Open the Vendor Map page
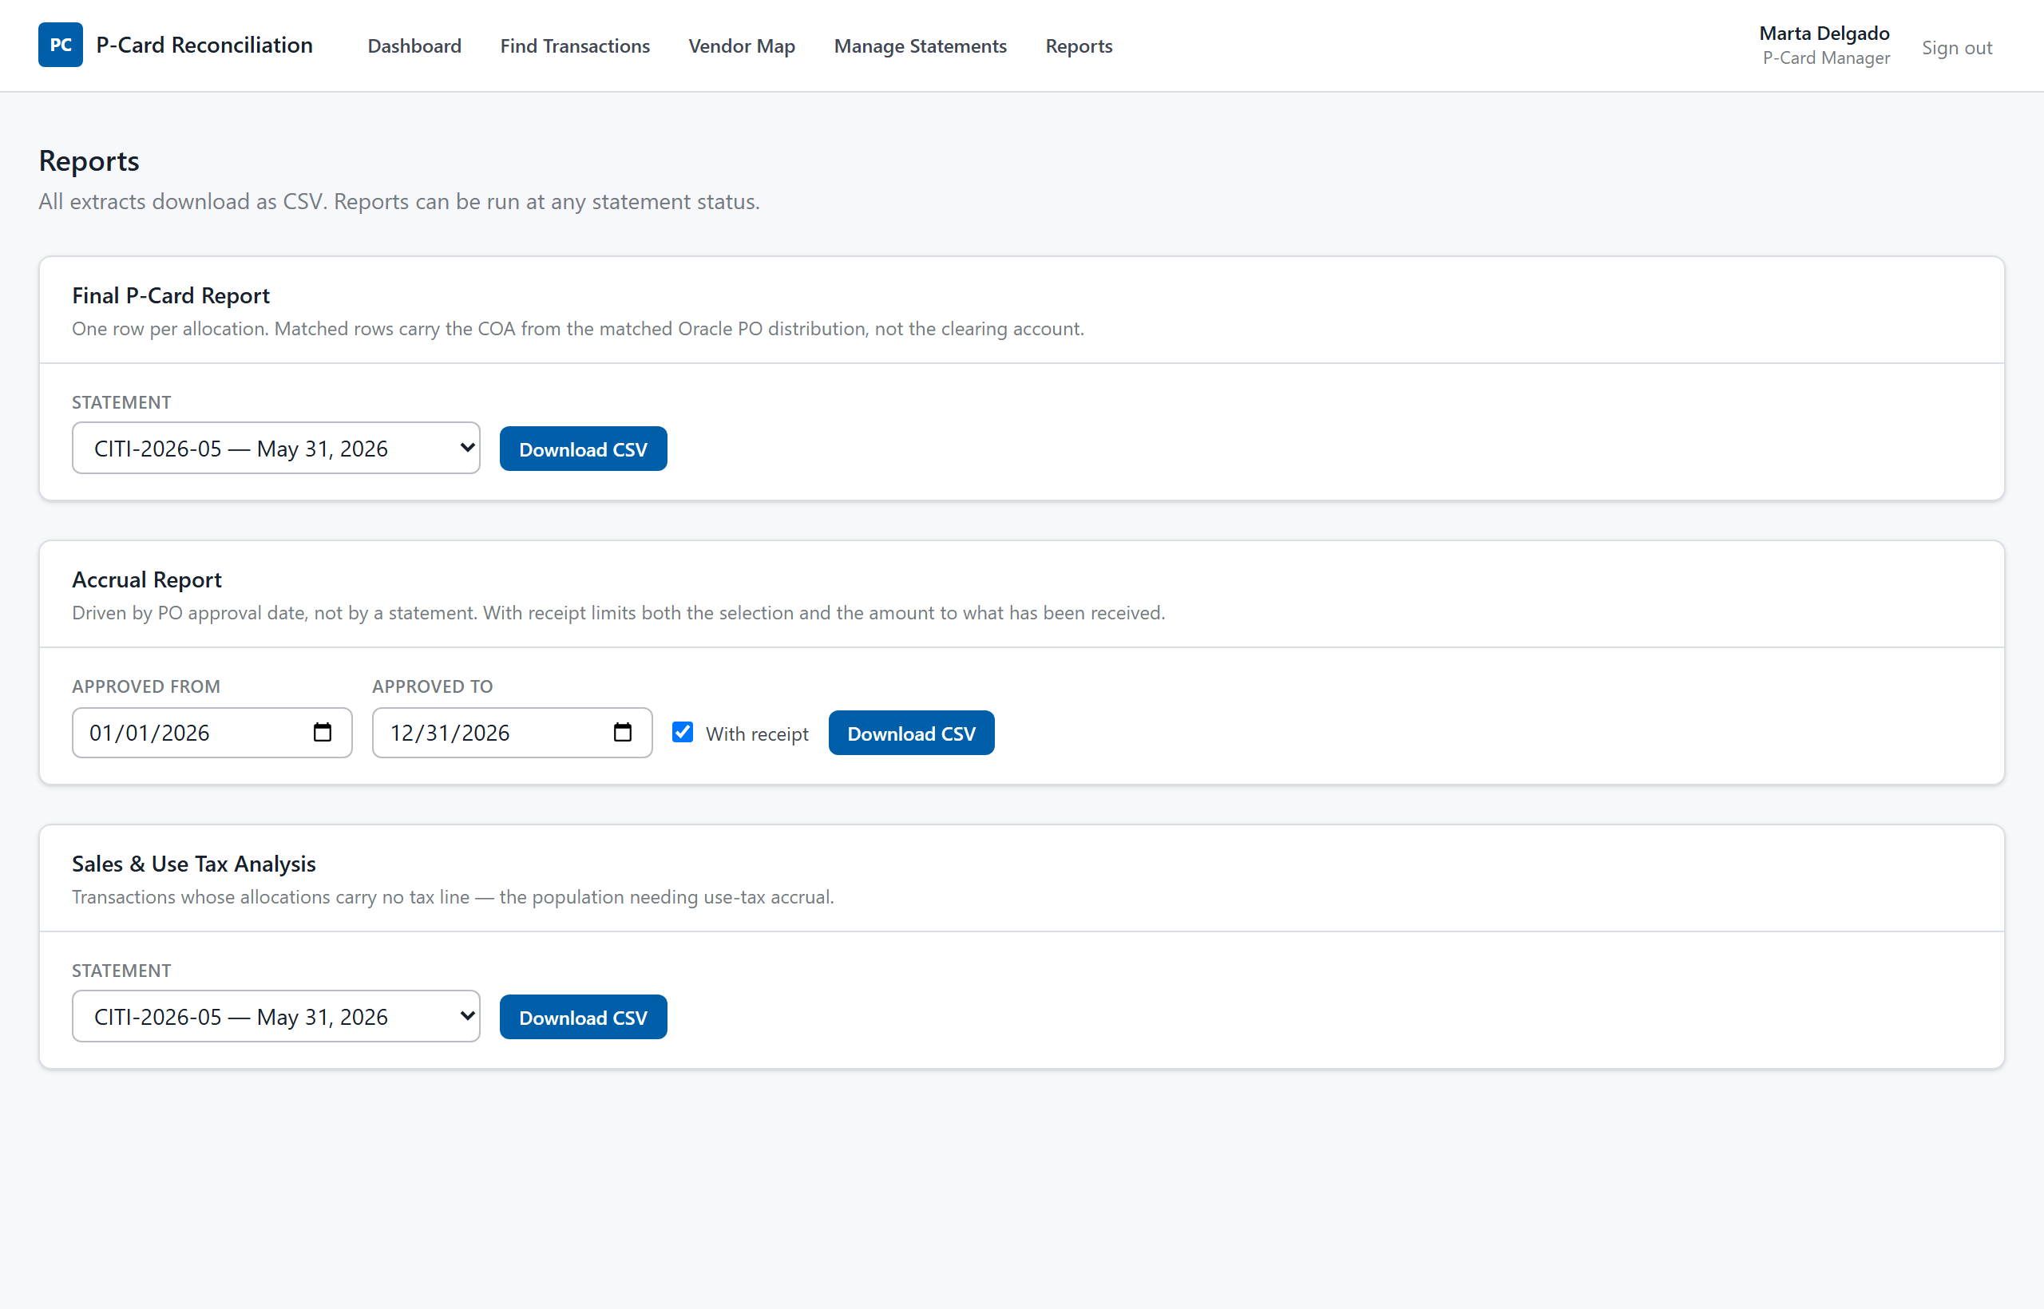The width and height of the screenshot is (2044, 1309). point(742,46)
